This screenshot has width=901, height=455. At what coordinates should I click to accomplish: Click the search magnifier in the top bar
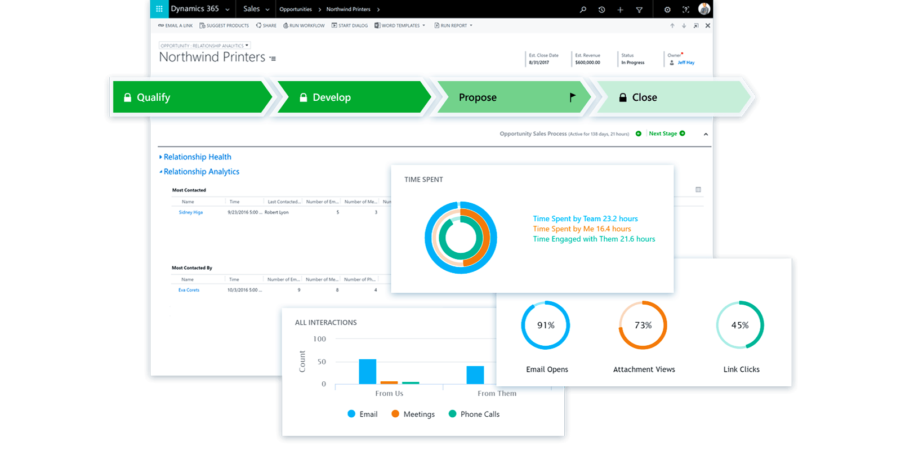[583, 10]
